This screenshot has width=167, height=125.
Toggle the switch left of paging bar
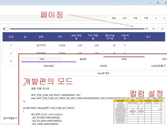click(6, 29)
